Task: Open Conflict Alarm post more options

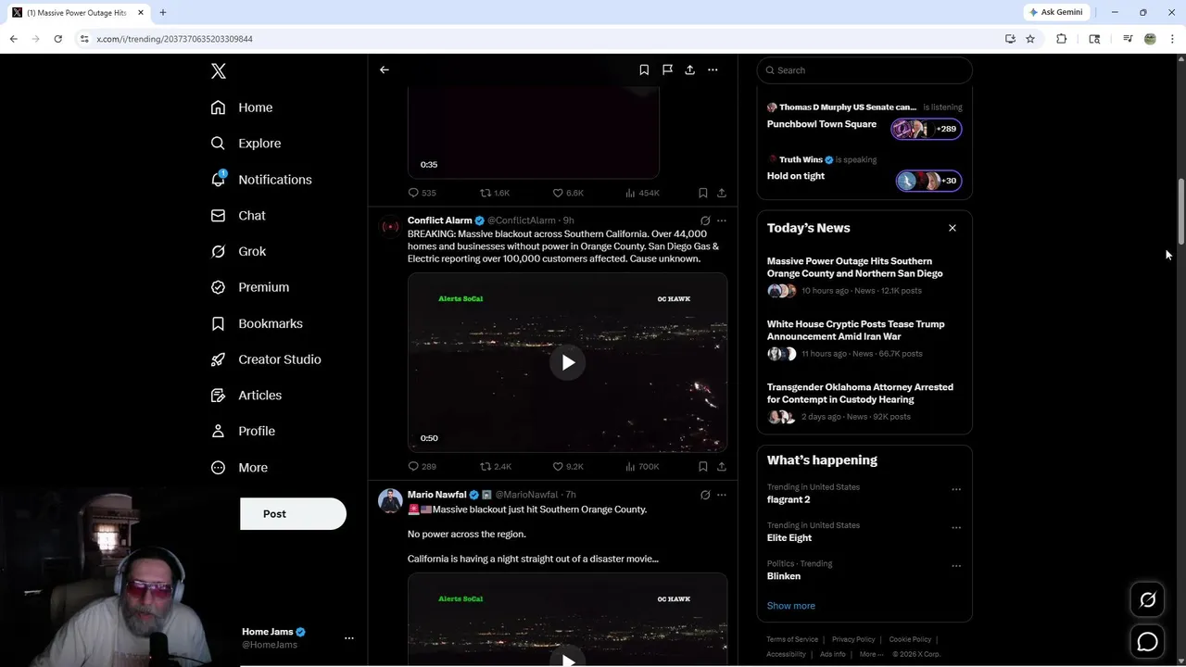Action: tap(722, 220)
